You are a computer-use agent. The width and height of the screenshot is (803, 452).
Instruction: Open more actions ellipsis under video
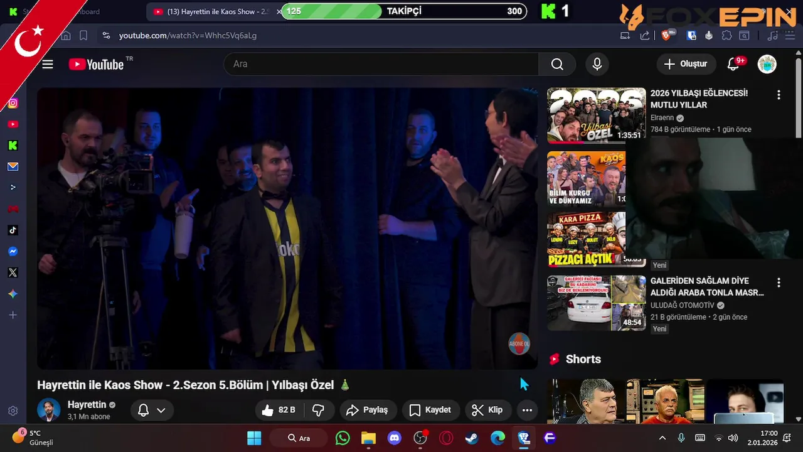527,410
